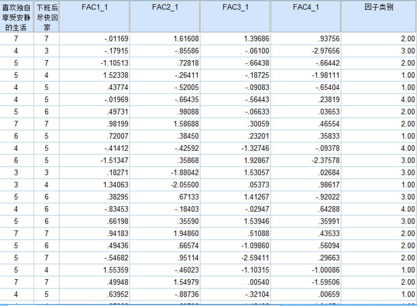Click cell value -.09083
The image size is (417, 306).
point(257,87)
